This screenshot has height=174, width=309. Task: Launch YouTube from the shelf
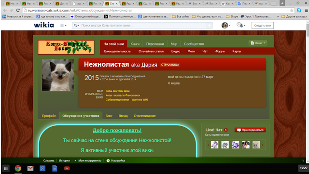[67, 169]
